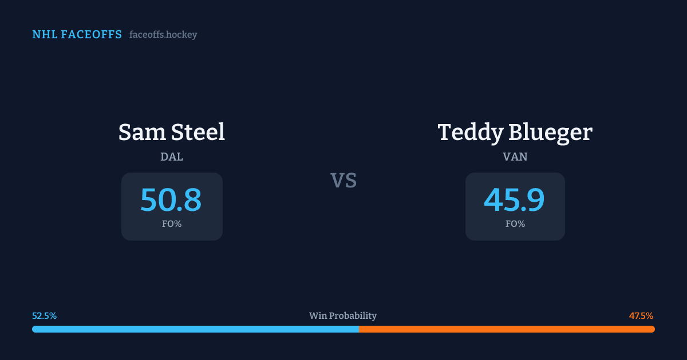Click the FO% label beneath 50.8

coord(172,224)
